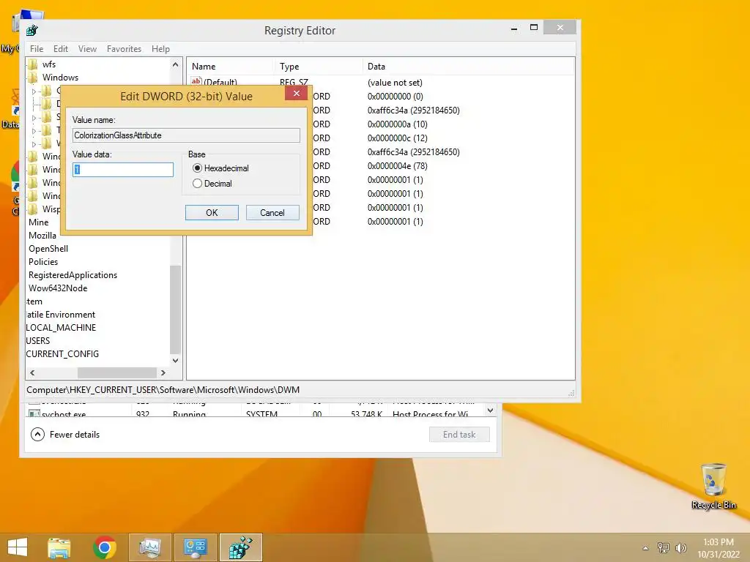Select the CURRENT_CONFIG hive

tap(63, 354)
